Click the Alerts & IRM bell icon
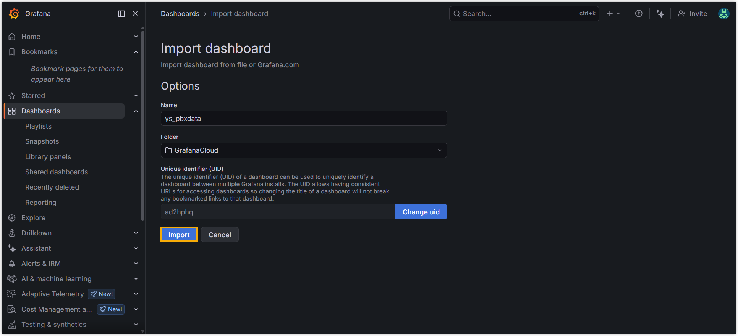The image size is (738, 336). (12, 264)
